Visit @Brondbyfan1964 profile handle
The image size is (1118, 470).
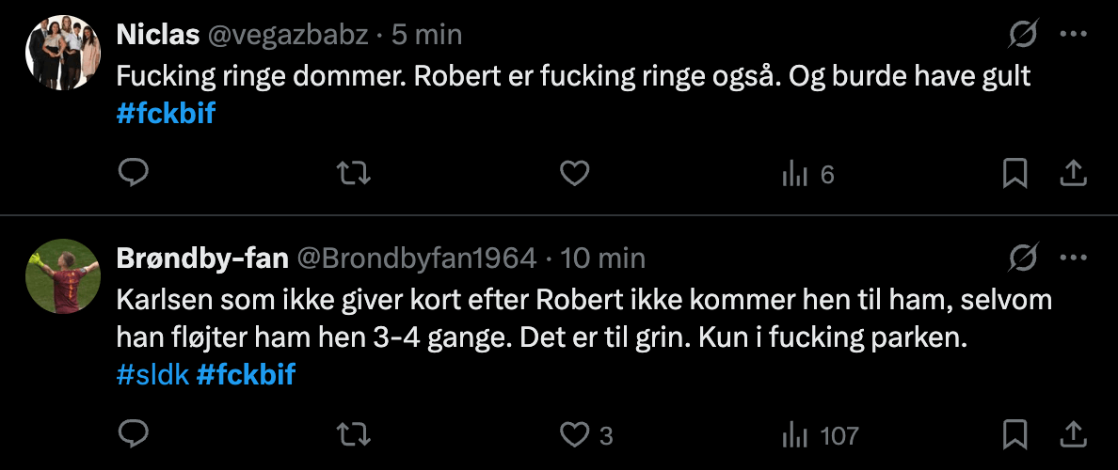click(417, 258)
